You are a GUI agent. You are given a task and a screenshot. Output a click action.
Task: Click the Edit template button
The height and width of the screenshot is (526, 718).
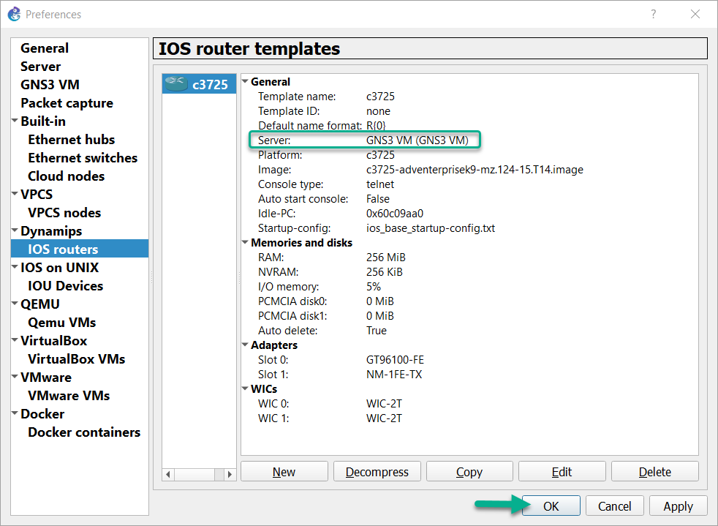click(562, 471)
